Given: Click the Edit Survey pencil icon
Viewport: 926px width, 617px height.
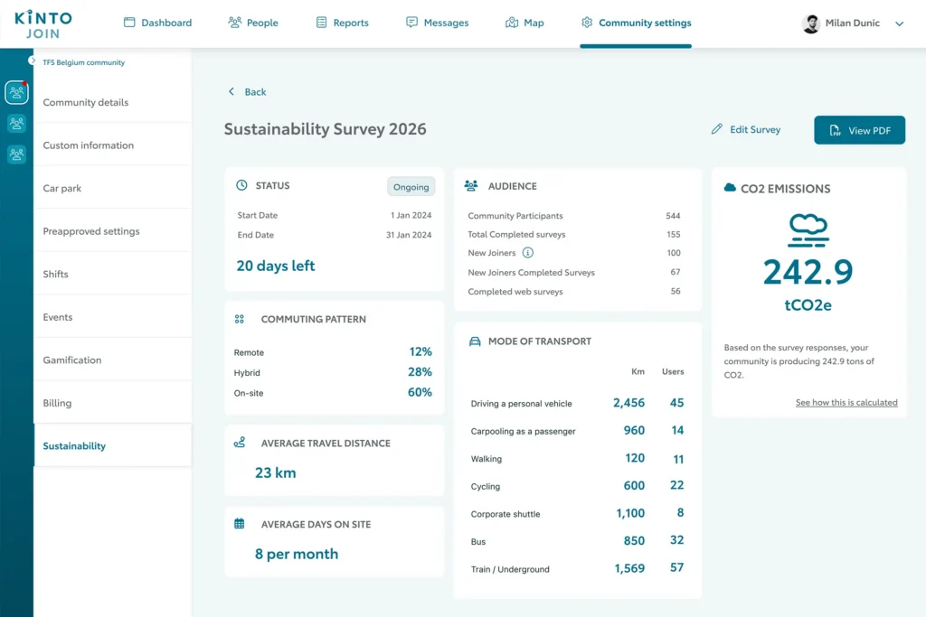Looking at the screenshot, I should tap(717, 129).
